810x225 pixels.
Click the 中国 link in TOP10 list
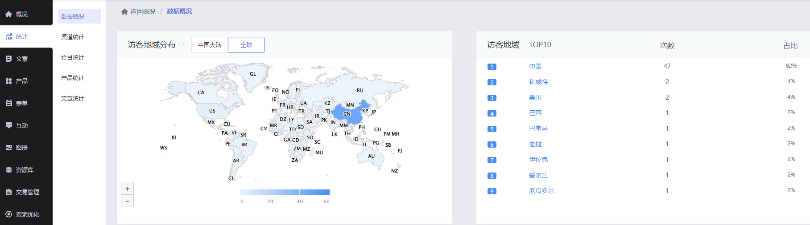coord(535,66)
